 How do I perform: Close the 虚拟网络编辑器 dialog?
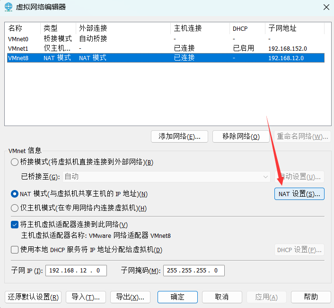[x=326, y=7]
